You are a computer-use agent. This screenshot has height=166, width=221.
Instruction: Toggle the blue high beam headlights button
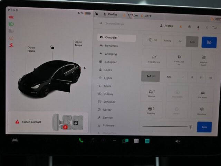pos(209,42)
